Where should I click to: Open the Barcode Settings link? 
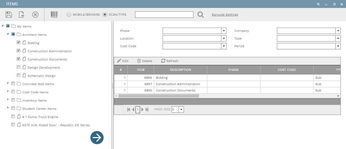pos(225,15)
